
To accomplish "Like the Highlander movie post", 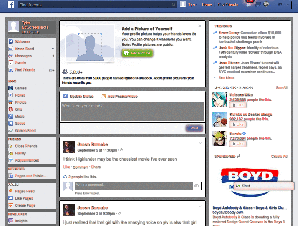I will pyautogui.click(x=66, y=167).
